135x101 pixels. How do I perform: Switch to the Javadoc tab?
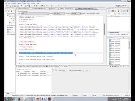(x=27, y=67)
